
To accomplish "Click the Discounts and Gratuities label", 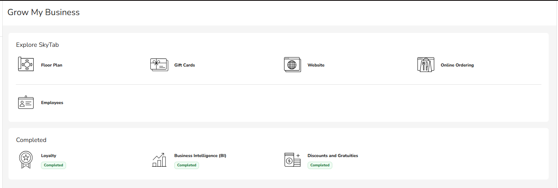I will pyautogui.click(x=333, y=156).
